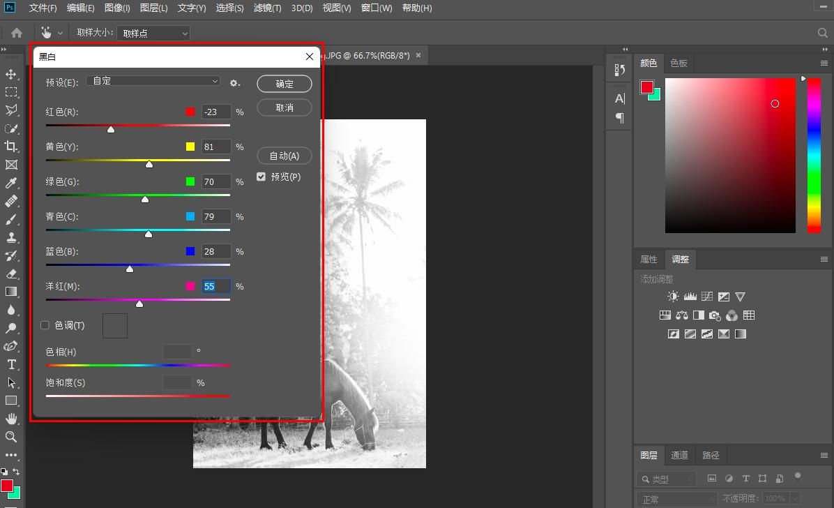This screenshot has width=834, height=508.
Task: Select the Quick Selection tool
Action: [11, 128]
